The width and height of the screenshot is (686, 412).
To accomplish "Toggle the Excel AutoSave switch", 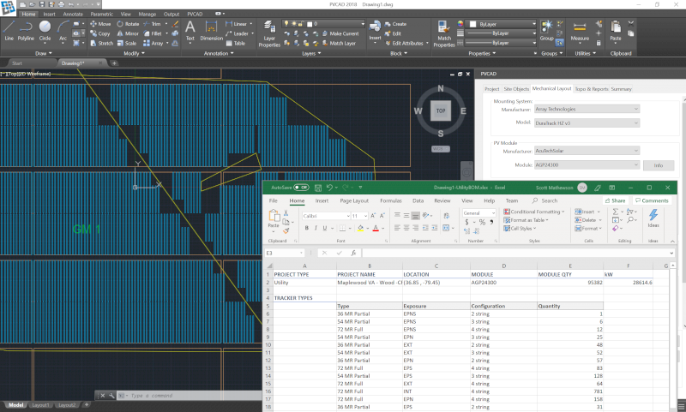I will pos(301,187).
